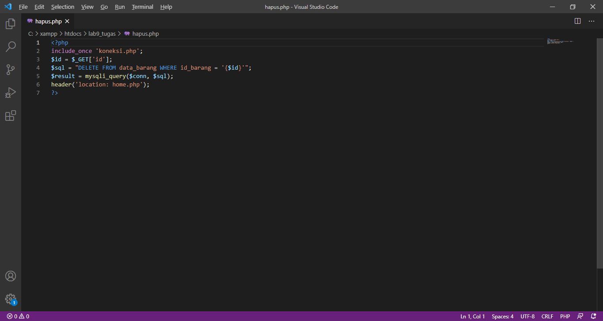This screenshot has height=321, width=603.
Task: Open the Terminal menu
Action: tap(142, 7)
